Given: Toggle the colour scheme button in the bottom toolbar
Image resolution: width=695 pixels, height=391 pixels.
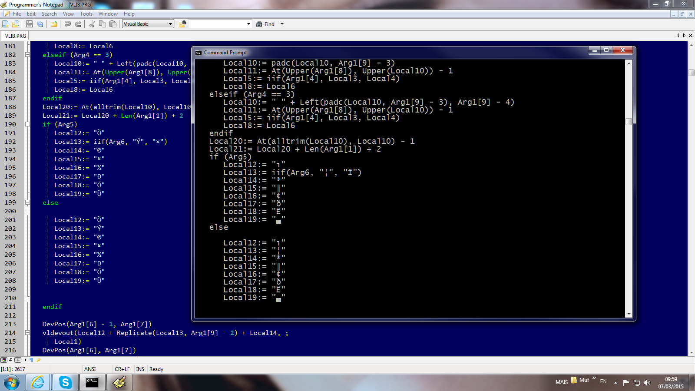Looking at the screenshot, I should point(4,360).
